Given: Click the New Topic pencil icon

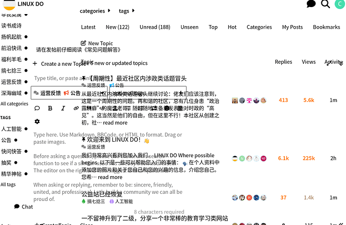Looking at the screenshot, I should 83,43.
